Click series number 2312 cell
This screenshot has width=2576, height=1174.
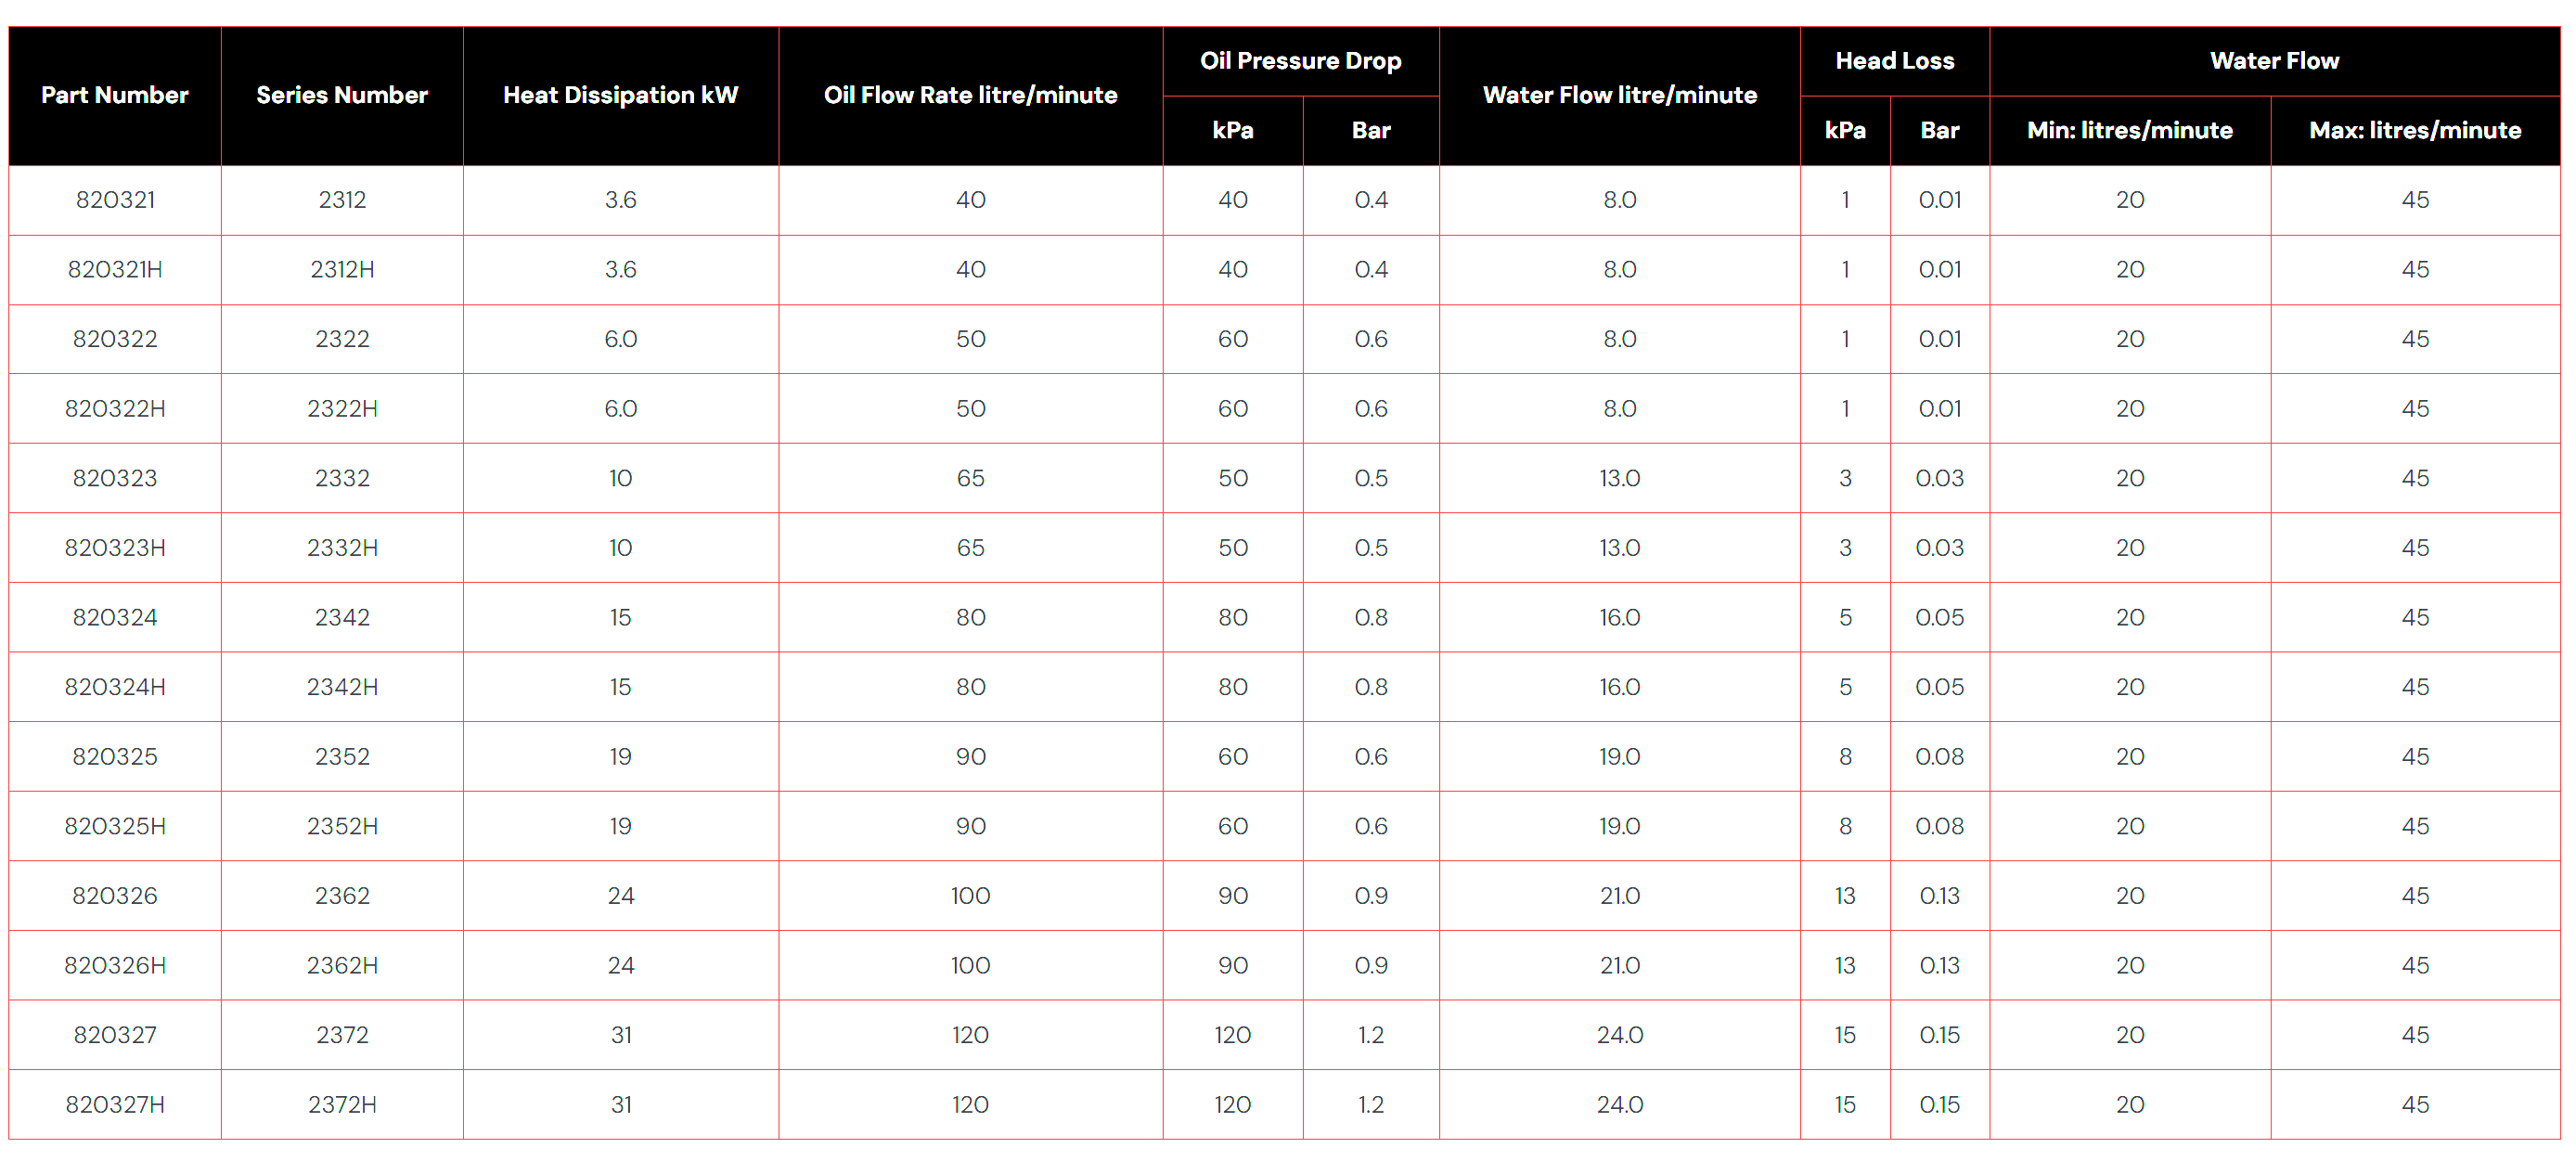(342, 200)
